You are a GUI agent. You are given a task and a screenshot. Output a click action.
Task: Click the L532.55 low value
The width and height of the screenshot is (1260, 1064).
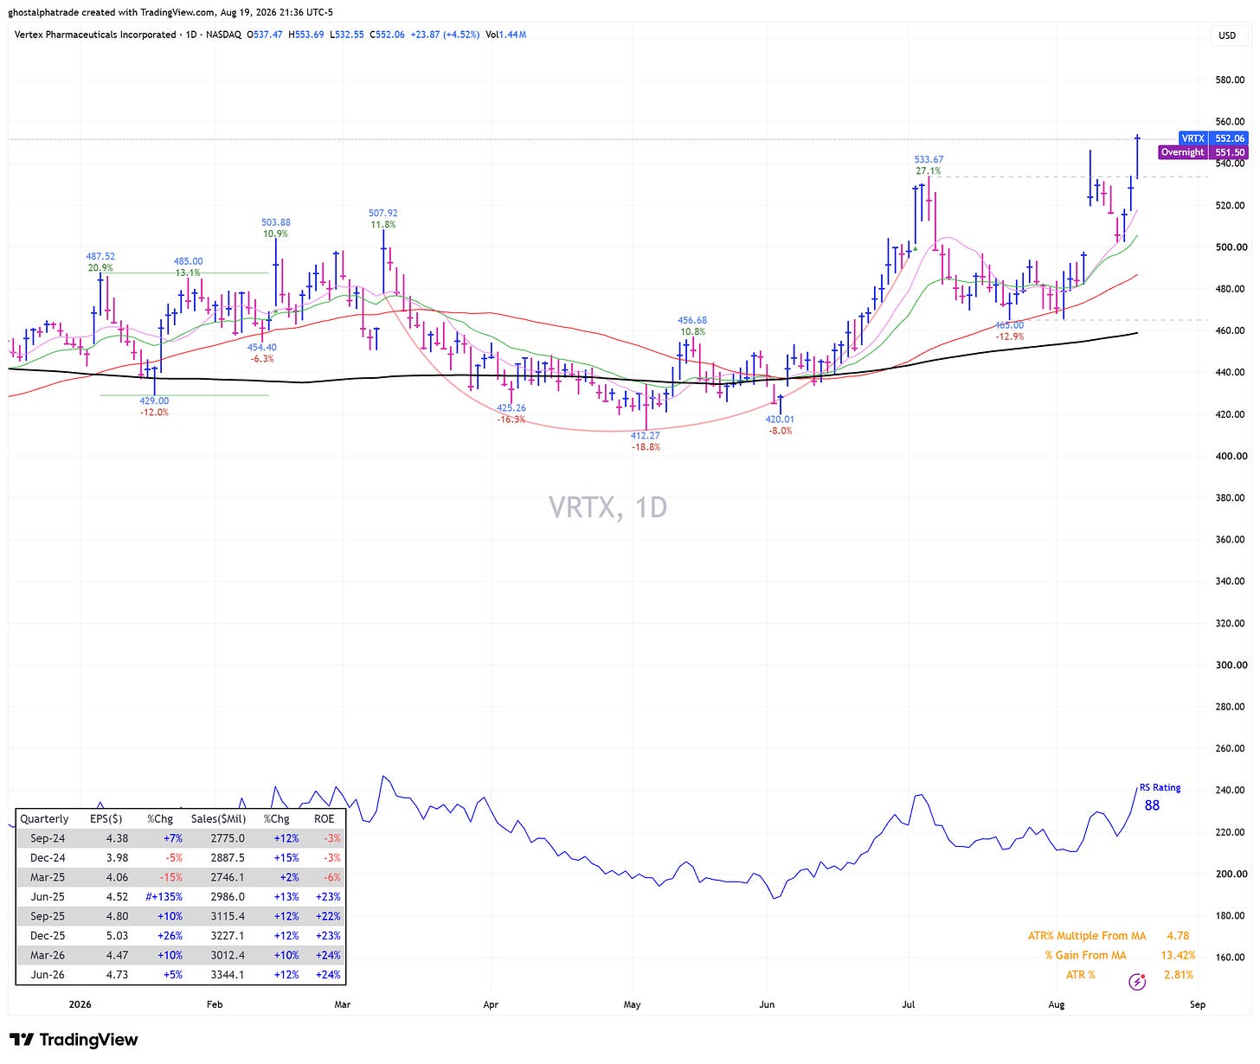tap(346, 35)
